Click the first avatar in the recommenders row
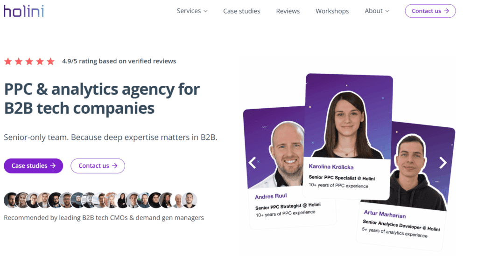This screenshot has height=256, width=478. coord(11,201)
